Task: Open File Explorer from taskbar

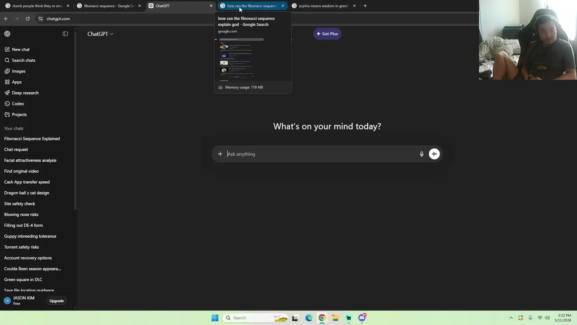Action: click(x=335, y=318)
